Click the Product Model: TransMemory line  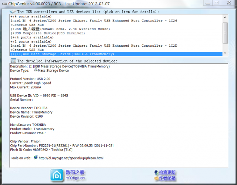pyautogui.click(x=32, y=129)
